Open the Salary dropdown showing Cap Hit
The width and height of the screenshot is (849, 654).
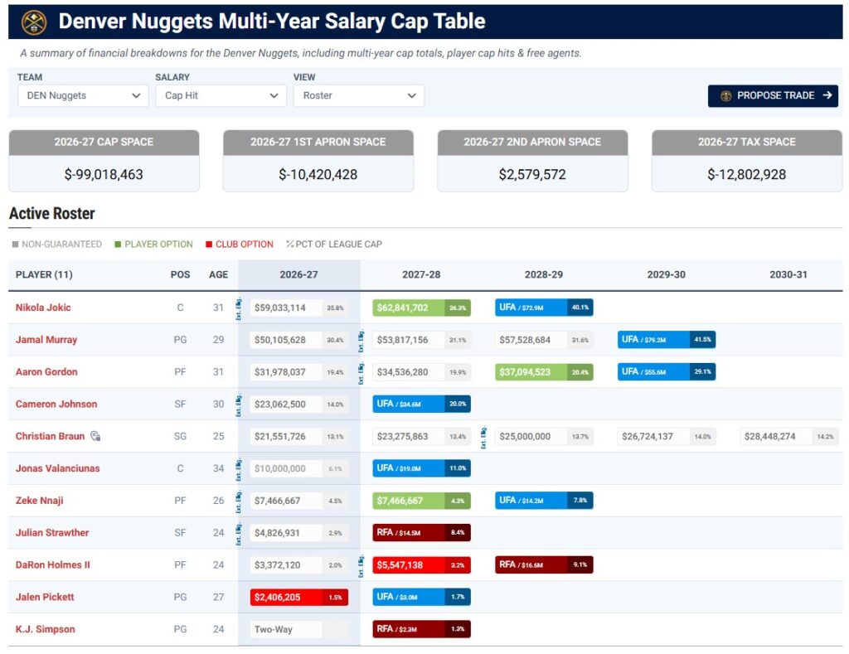[x=221, y=96]
